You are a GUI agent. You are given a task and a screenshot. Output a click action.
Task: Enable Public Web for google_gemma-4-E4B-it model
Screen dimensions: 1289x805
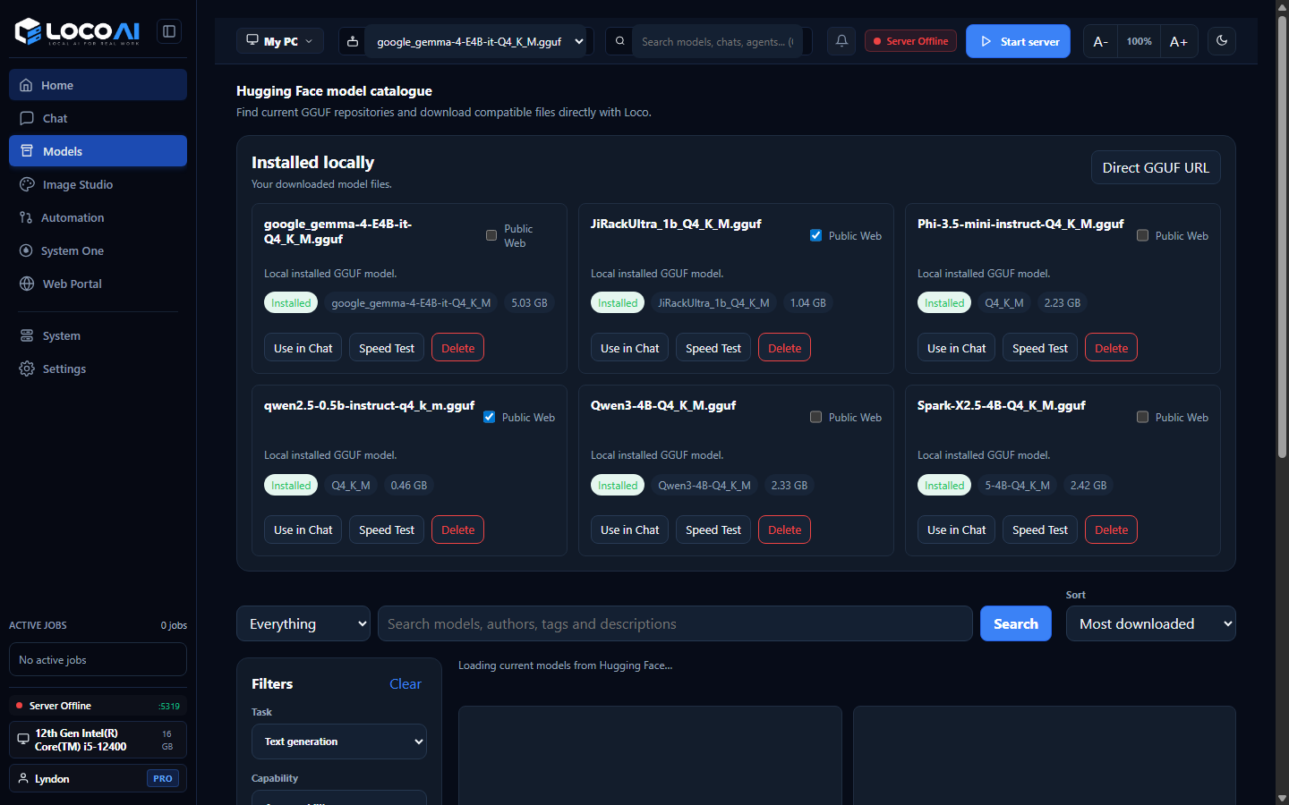[491, 235]
